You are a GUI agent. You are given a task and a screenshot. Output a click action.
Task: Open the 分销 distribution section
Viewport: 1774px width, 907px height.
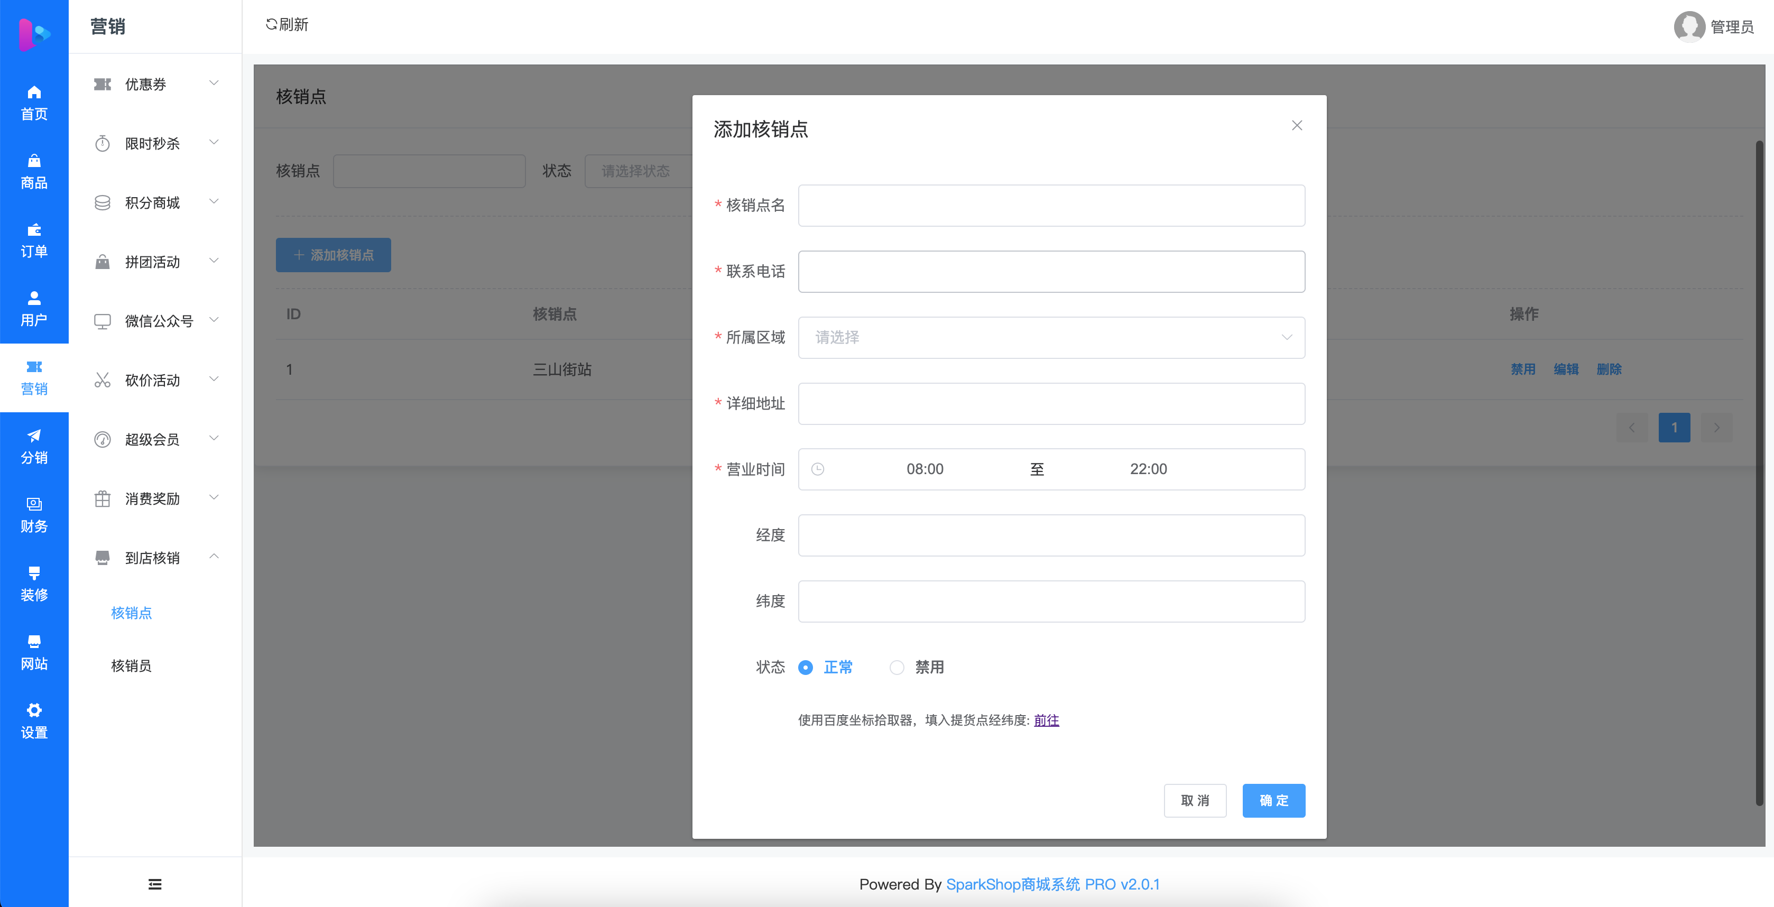[34, 447]
